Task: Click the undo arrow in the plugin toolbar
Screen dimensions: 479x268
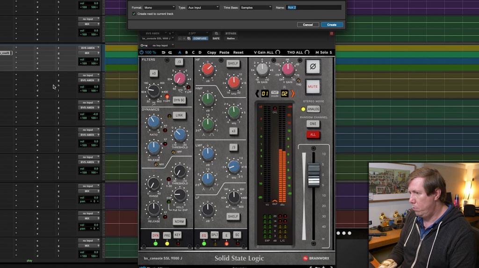Action: pos(163,52)
